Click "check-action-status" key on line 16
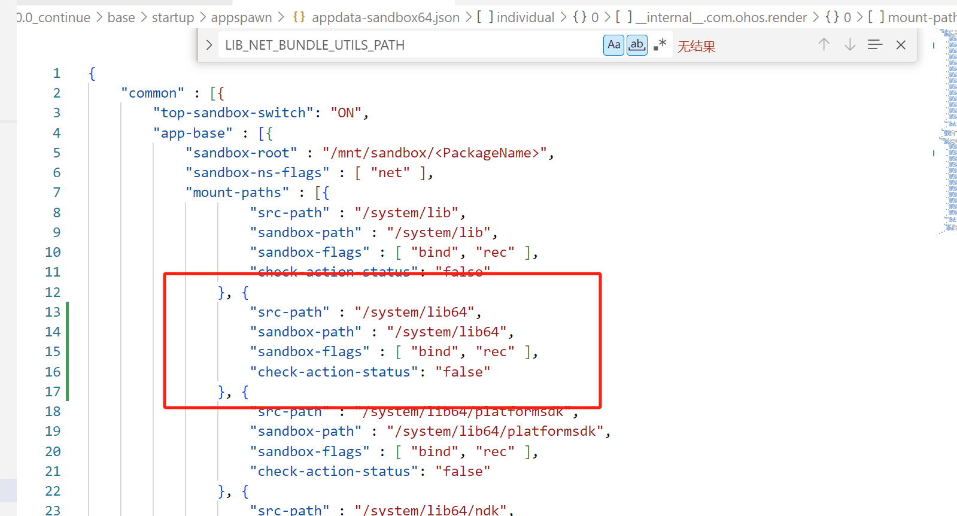 334,372
